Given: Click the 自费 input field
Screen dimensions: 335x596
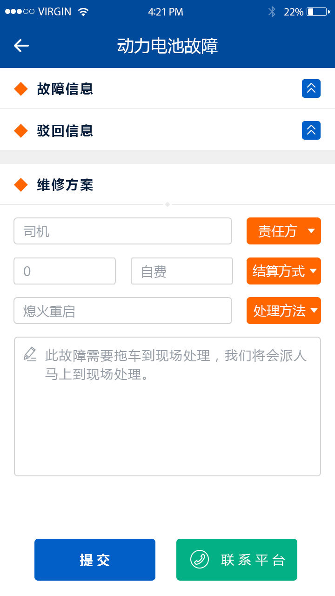Looking at the screenshot, I should click(x=181, y=271).
